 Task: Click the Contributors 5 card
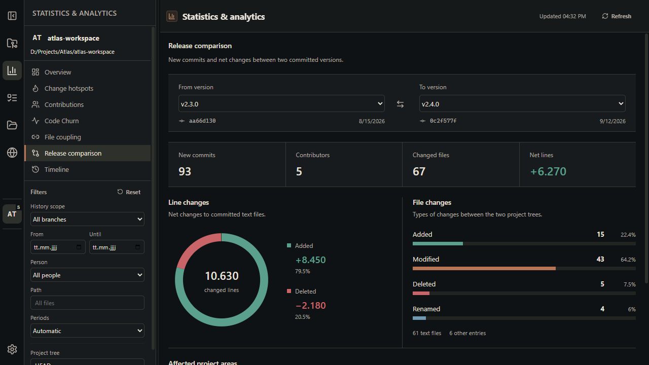344,165
